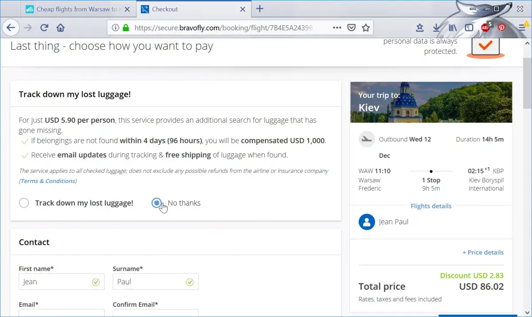Image resolution: width=532 pixels, height=317 pixels.
Task: Toggle the sidebar view icon
Action: point(469,27)
